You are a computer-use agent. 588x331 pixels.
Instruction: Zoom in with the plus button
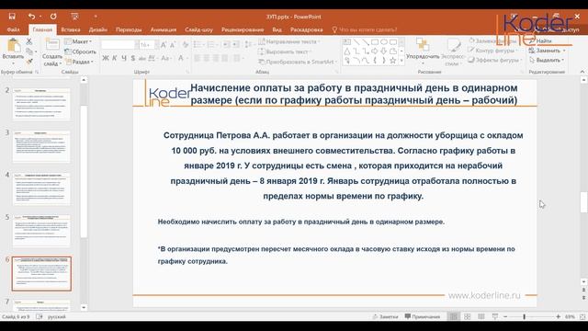click(558, 316)
